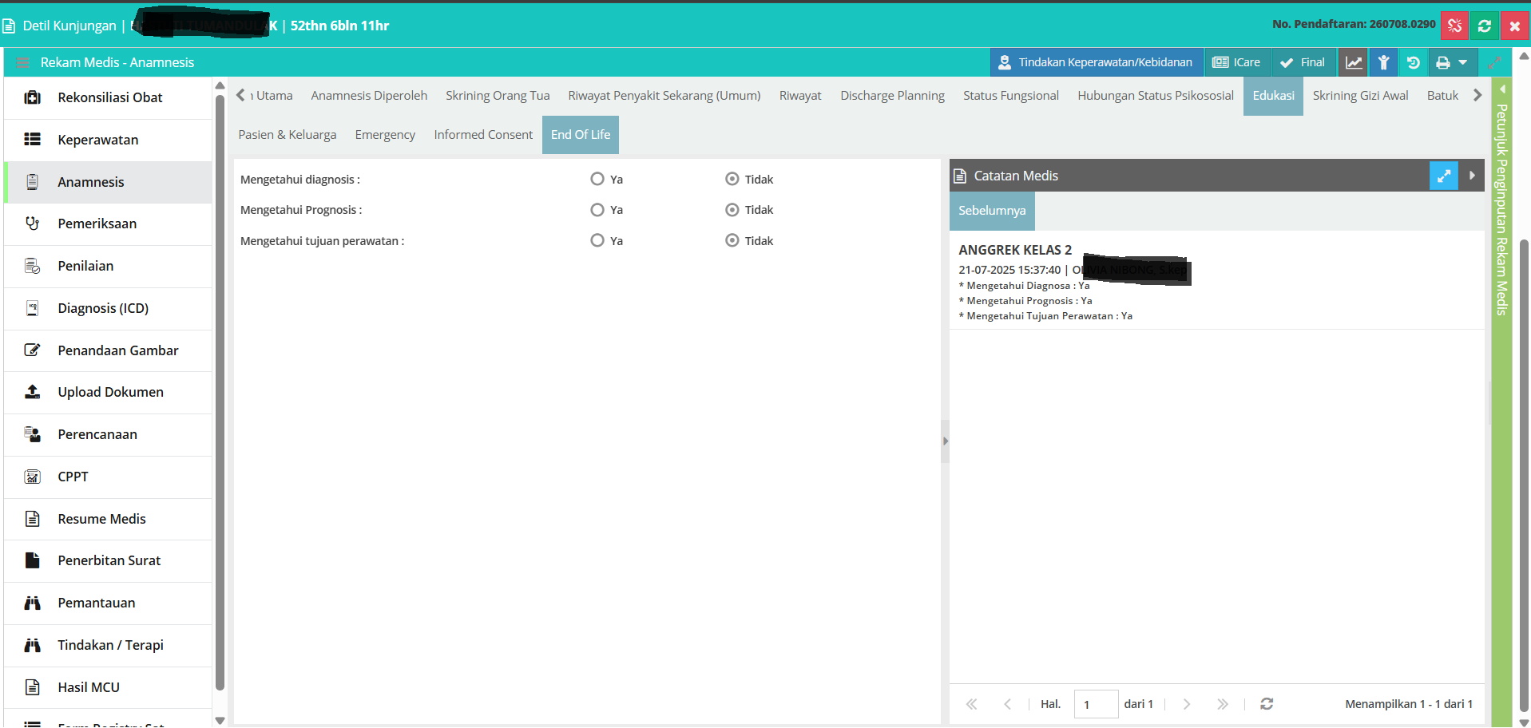Expand the Catatan Medis panel fullscreen
Viewport: 1531px width, 728px height.
(1444, 176)
